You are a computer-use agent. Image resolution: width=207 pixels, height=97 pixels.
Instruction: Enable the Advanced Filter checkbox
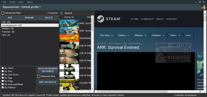coord(3,13)
